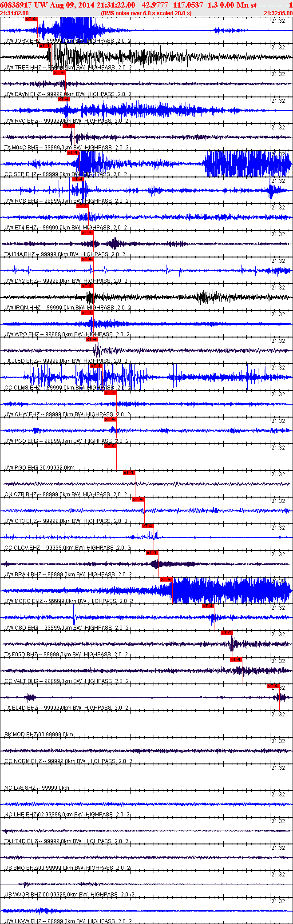This screenshot has width=293, height=924.
Task: Click the event ID 60838917 in header
Action: (x=16, y=5)
